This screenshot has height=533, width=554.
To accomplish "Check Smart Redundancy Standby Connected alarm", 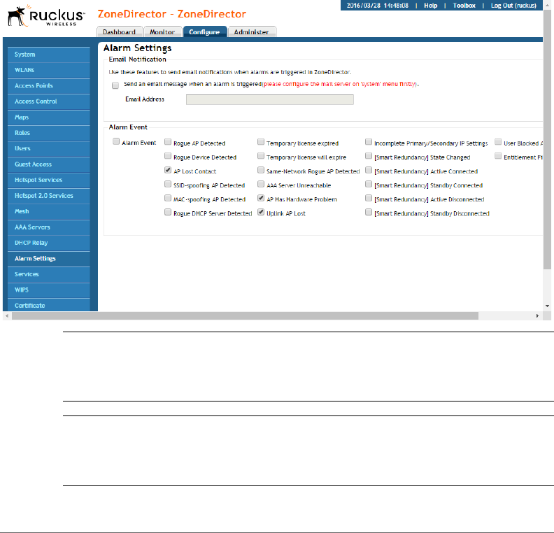I will pos(369,184).
